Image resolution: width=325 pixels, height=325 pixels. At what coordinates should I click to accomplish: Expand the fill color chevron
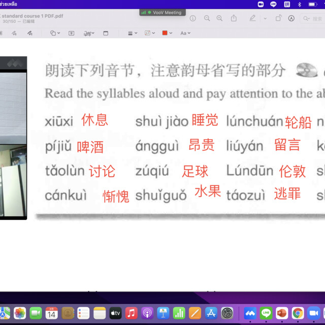[x=171, y=33]
